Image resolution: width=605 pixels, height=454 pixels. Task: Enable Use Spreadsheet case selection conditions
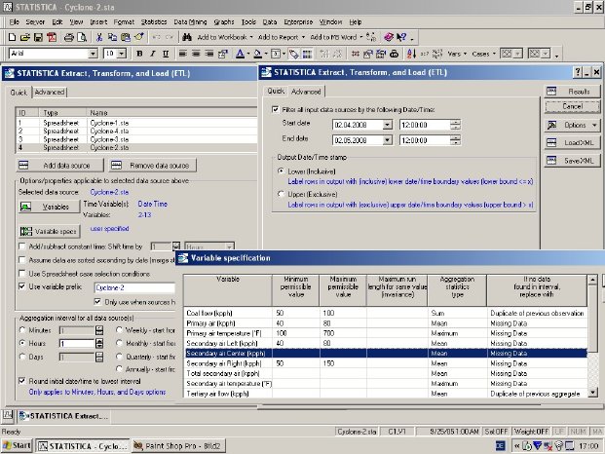point(23,274)
